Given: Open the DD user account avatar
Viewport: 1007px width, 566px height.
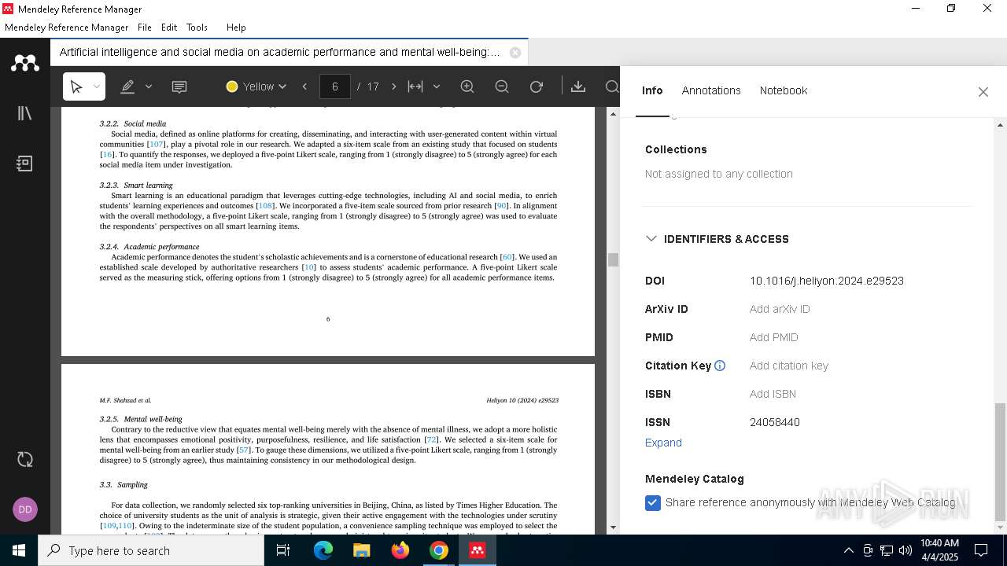Looking at the screenshot, I should pos(25,509).
